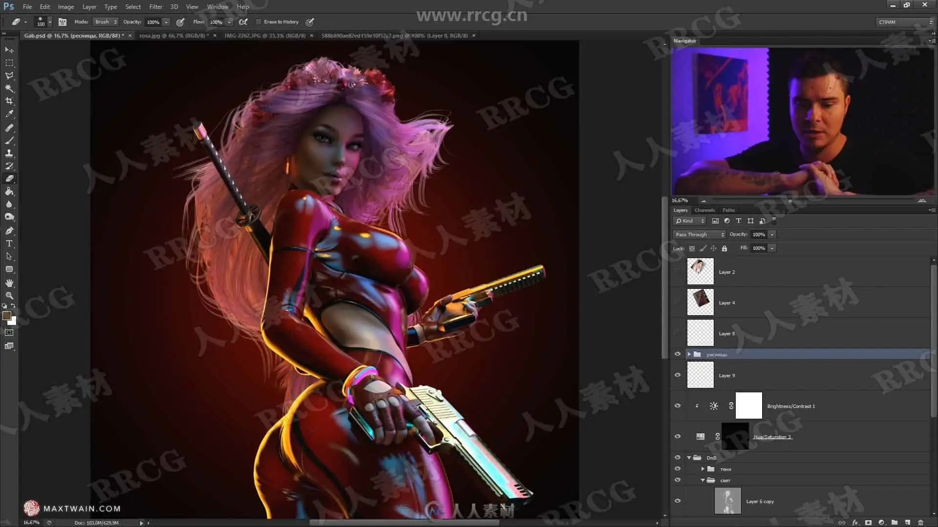
Task: Create new adjustment layer icon
Action: click(881, 522)
